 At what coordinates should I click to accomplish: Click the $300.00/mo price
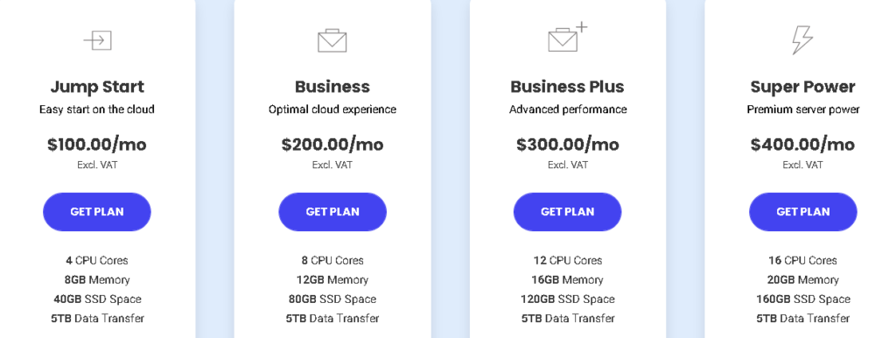[x=567, y=144]
